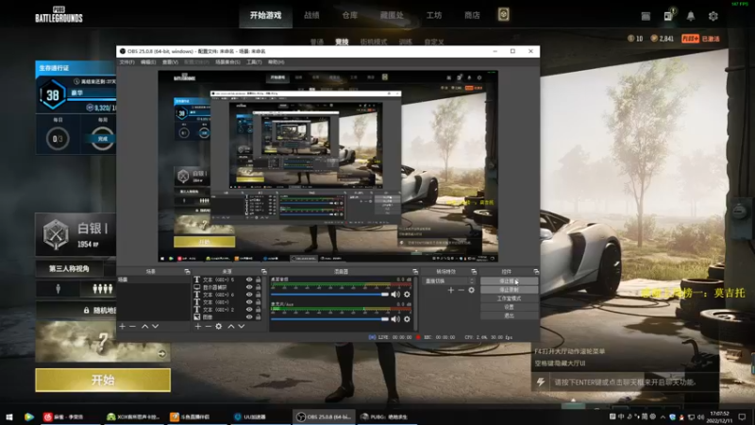Select four-player squad icon in PUBG lobby
This screenshot has width=755, height=425.
(x=103, y=289)
